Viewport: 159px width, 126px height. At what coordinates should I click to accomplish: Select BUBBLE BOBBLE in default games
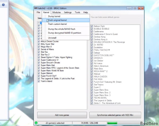[101, 29]
